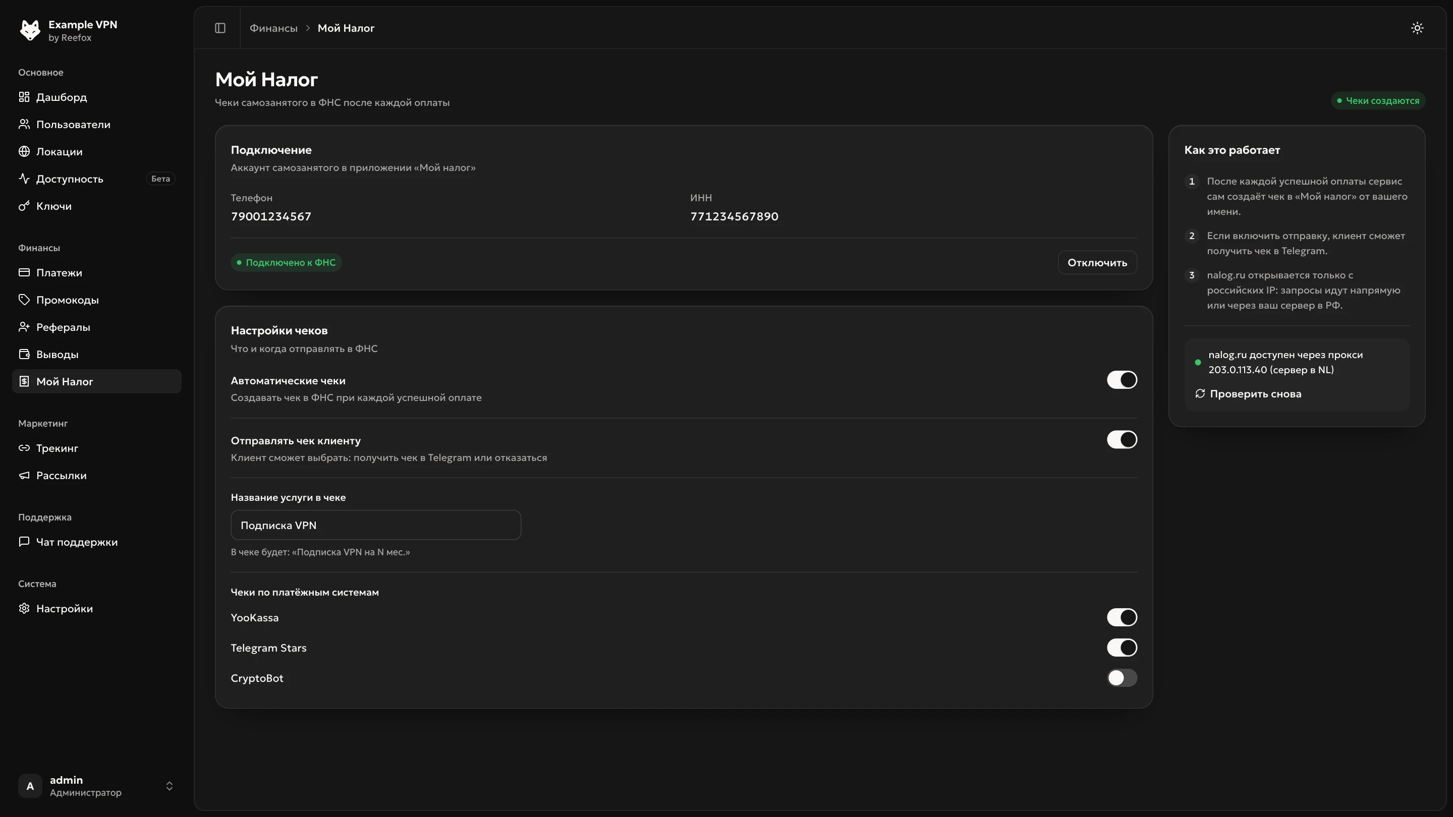The height and width of the screenshot is (817, 1453).
Task: Click the phone number 79001234567
Action: click(x=271, y=216)
